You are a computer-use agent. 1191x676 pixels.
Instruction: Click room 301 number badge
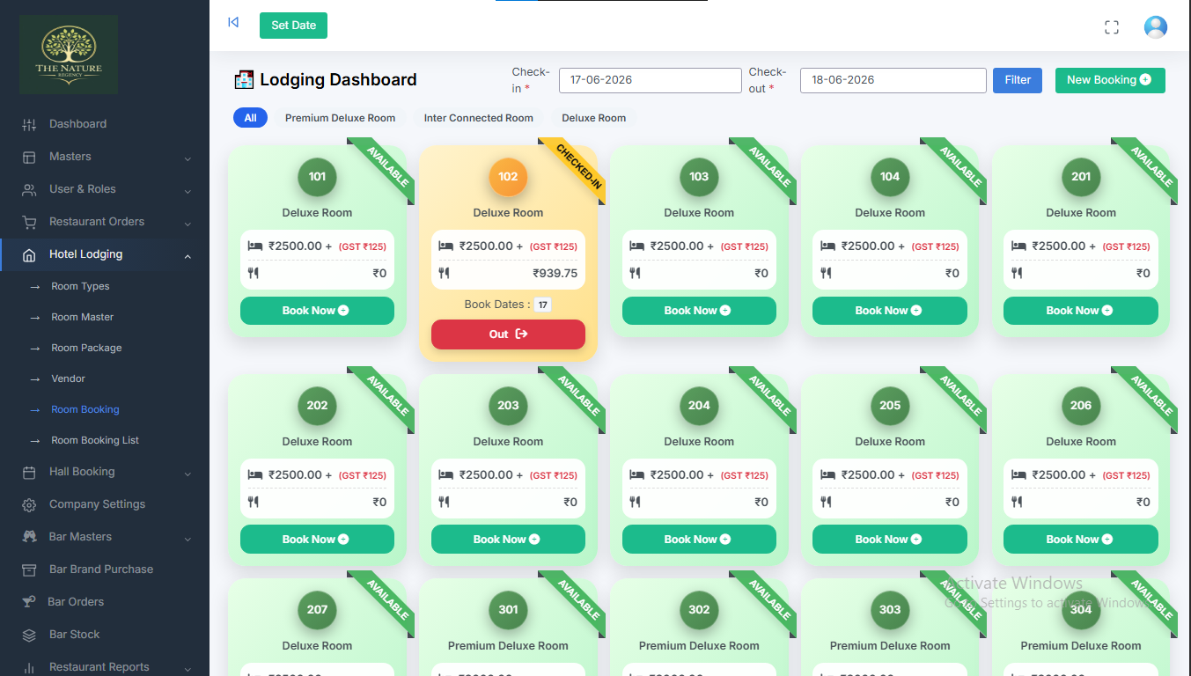(508, 610)
